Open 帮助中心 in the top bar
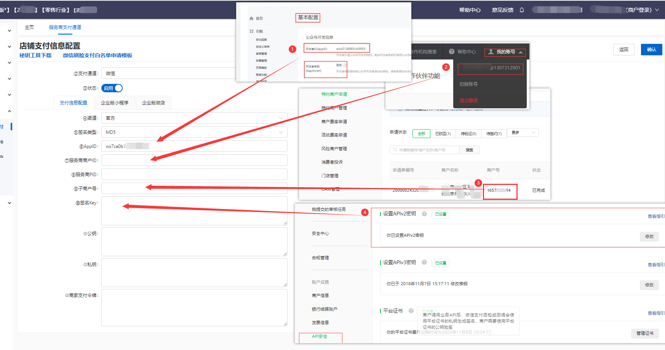 pyautogui.click(x=470, y=10)
